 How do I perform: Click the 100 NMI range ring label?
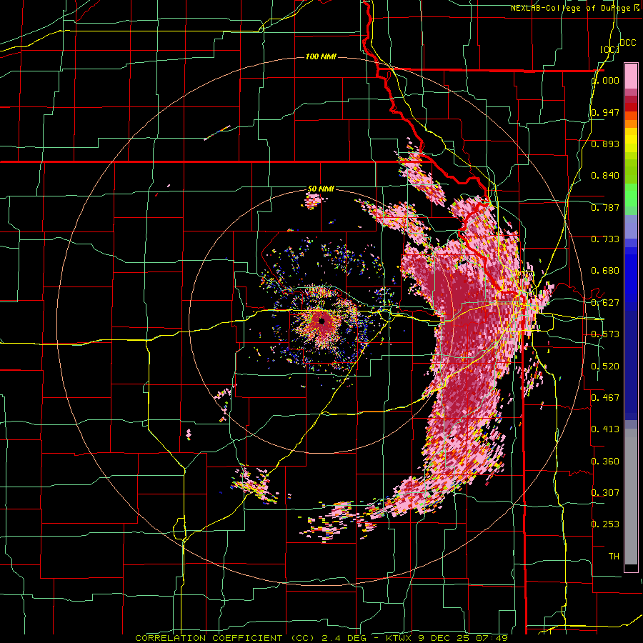[x=321, y=56]
